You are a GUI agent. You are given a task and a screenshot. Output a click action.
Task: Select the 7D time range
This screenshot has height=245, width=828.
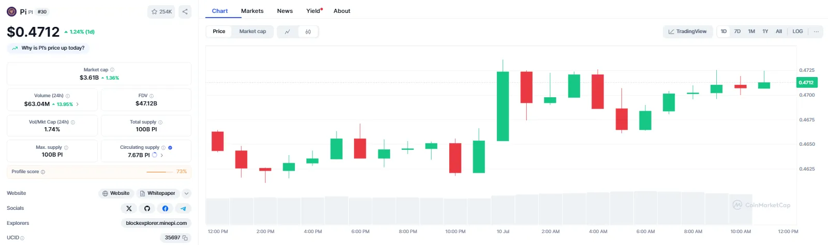pos(737,32)
